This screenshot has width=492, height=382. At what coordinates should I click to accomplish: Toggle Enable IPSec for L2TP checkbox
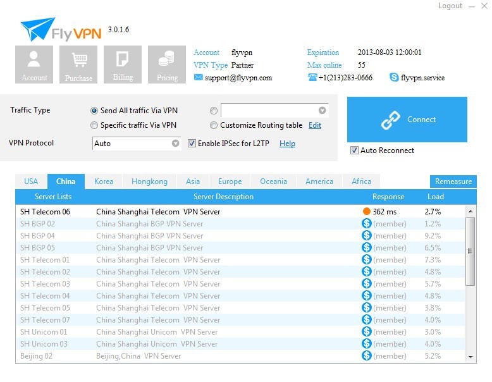[192, 144]
